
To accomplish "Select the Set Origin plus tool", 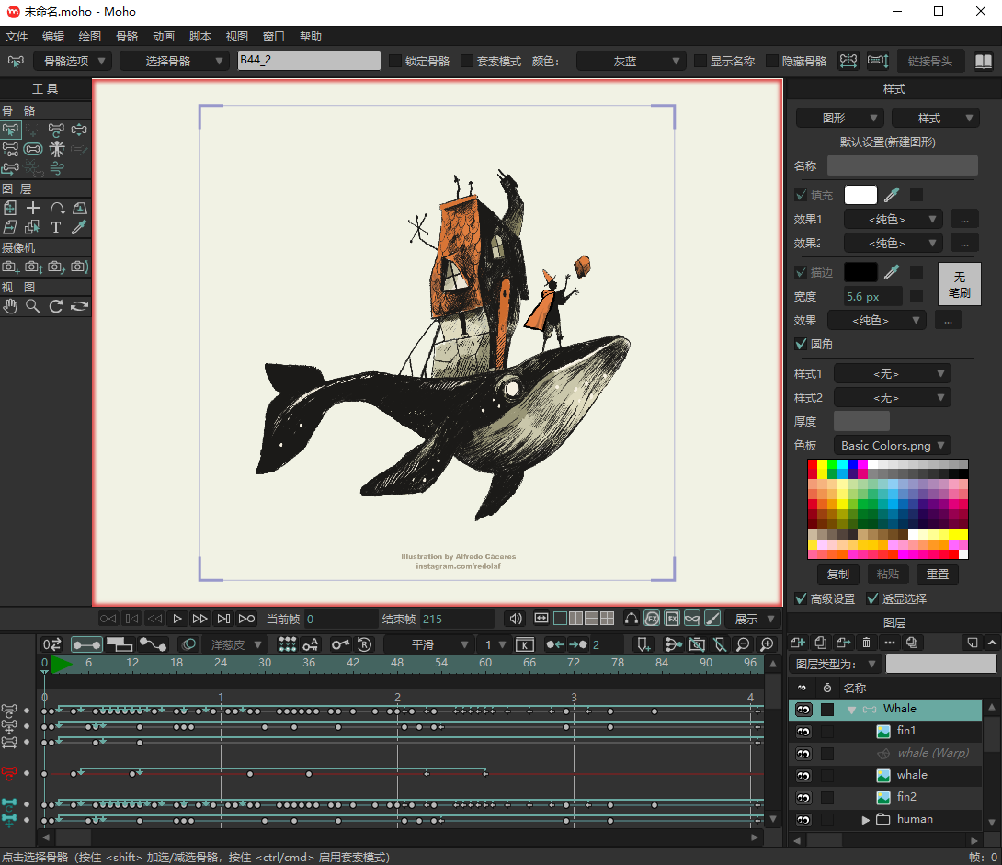I will coord(33,209).
